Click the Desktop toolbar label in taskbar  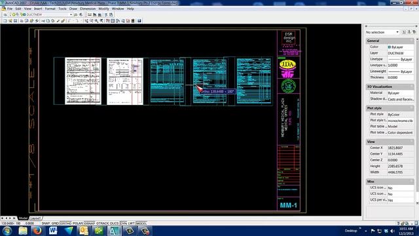coord(351,231)
